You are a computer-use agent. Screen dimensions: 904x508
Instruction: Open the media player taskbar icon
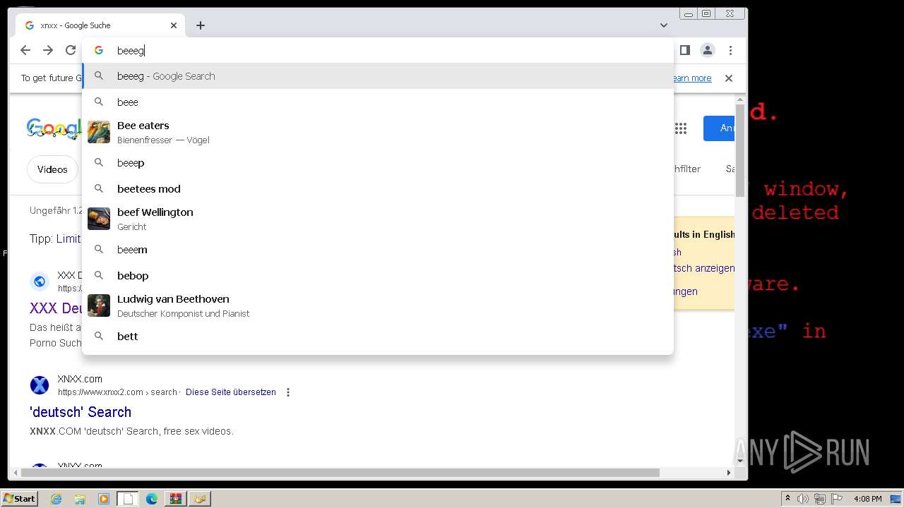104,499
